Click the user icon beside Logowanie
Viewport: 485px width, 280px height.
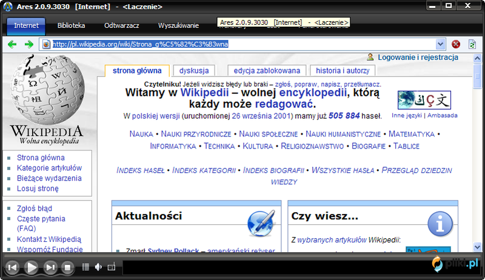pos(370,57)
